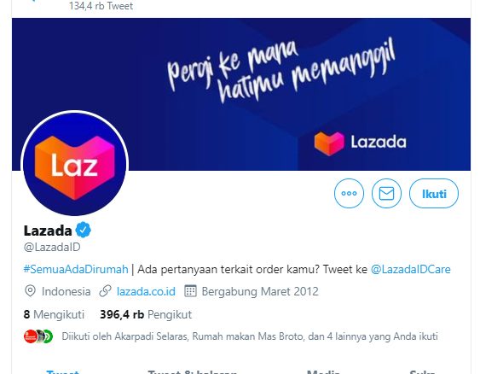Click the location pin icon next to Indonesia

click(x=30, y=291)
